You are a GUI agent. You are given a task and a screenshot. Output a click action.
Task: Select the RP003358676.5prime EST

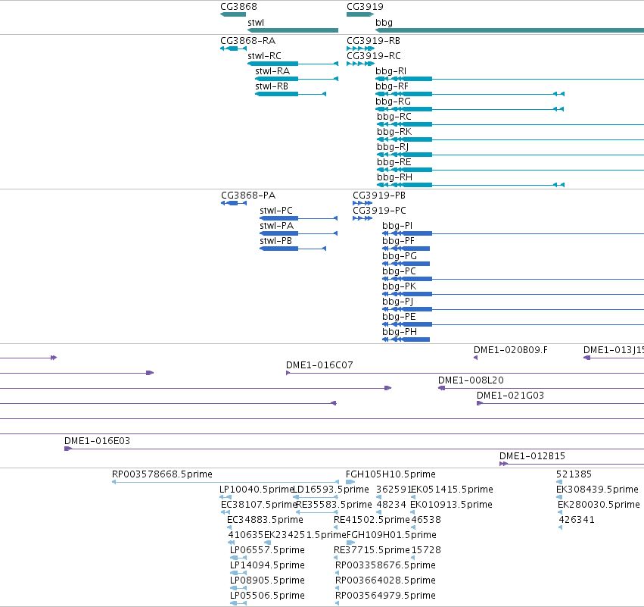point(338,573)
